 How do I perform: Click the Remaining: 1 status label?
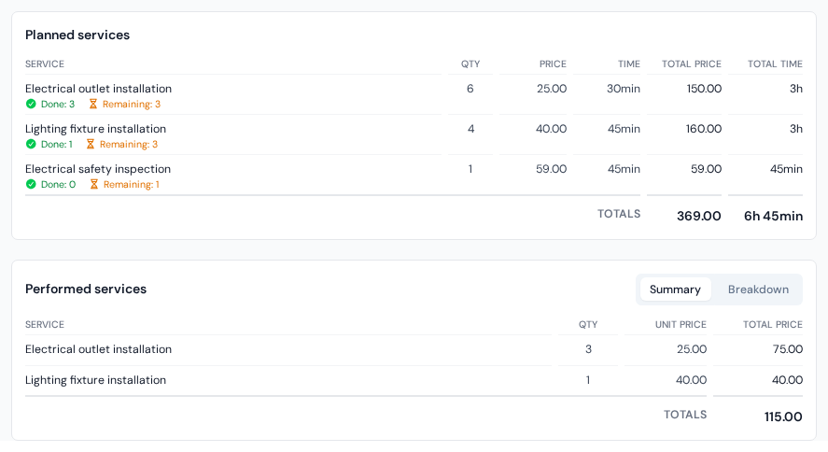(131, 184)
